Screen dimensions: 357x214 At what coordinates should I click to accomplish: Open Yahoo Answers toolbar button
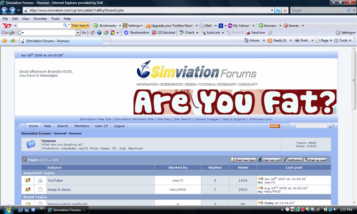(x=267, y=25)
